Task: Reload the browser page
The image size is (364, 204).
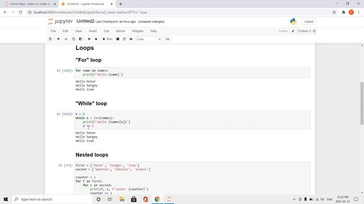Action: point(20,12)
